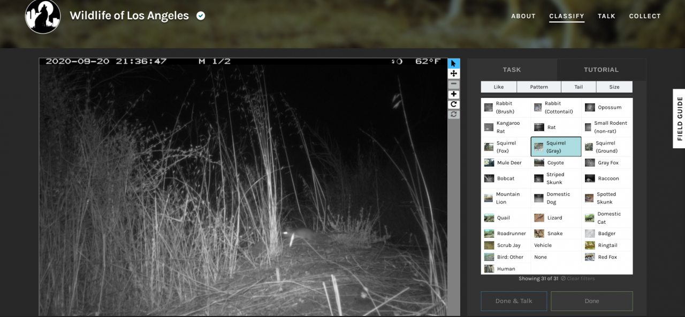
Task: Zoom out of the camera image
Action: pos(454,84)
